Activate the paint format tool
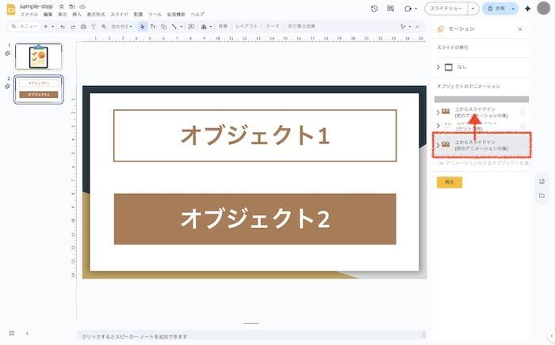The width and height of the screenshot is (555, 345). pos(94,26)
